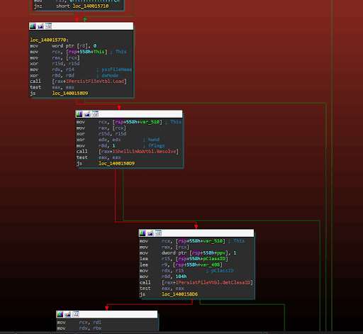Click the 'call [rax+IShellLinkWVtbl.Resolve]' instruction
Viewport: 363px width, 334px height.
click(128, 152)
